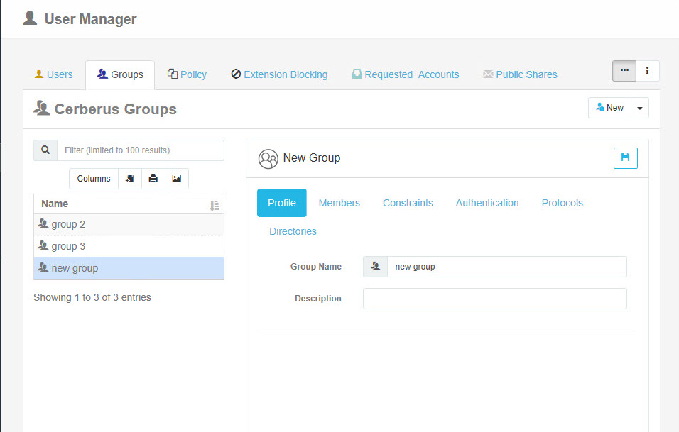The image size is (679, 432).
Task: Click into the Description field
Action: click(495, 299)
